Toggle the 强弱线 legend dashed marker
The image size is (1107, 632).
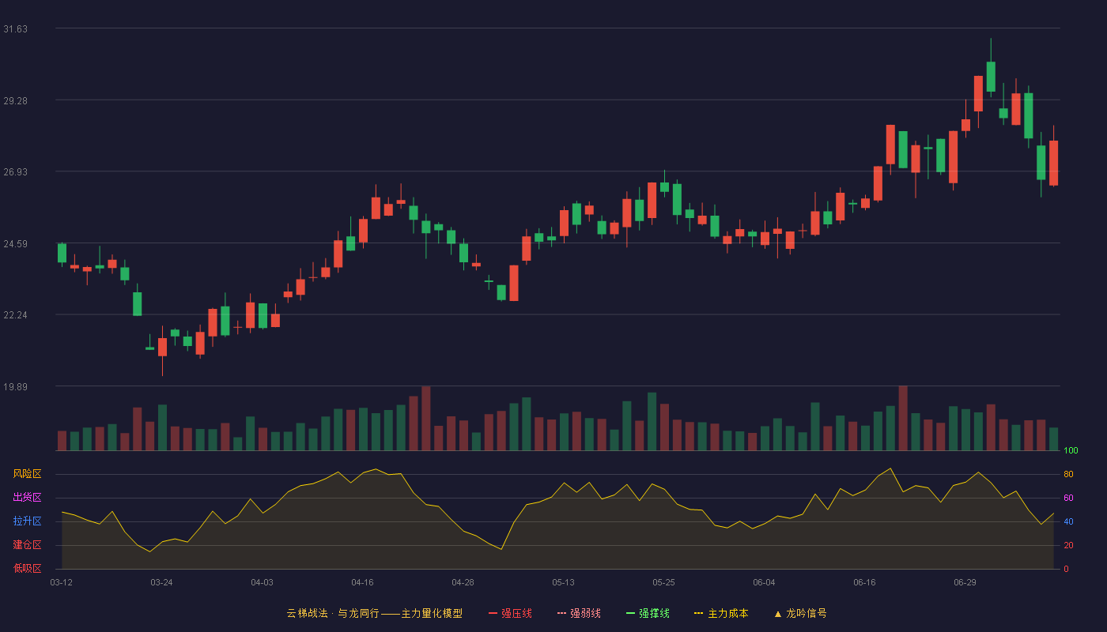point(561,613)
